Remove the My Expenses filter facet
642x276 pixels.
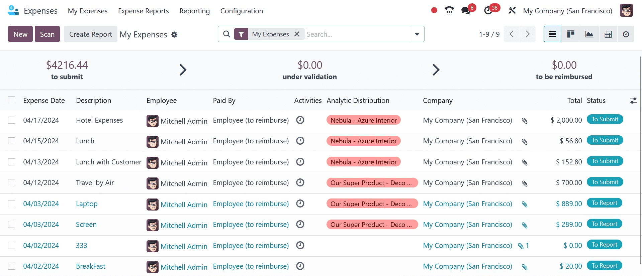pyautogui.click(x=297, y=34)
